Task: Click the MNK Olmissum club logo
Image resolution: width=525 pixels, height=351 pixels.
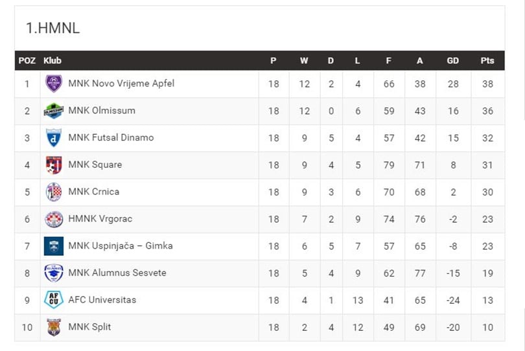Action: 54,111
